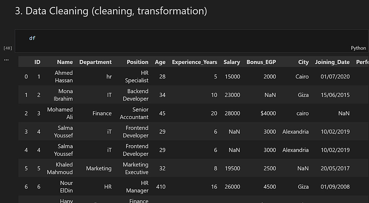Click the age value 410 cell
Viewport: 369px width, 203px height.
coord(161,187)
